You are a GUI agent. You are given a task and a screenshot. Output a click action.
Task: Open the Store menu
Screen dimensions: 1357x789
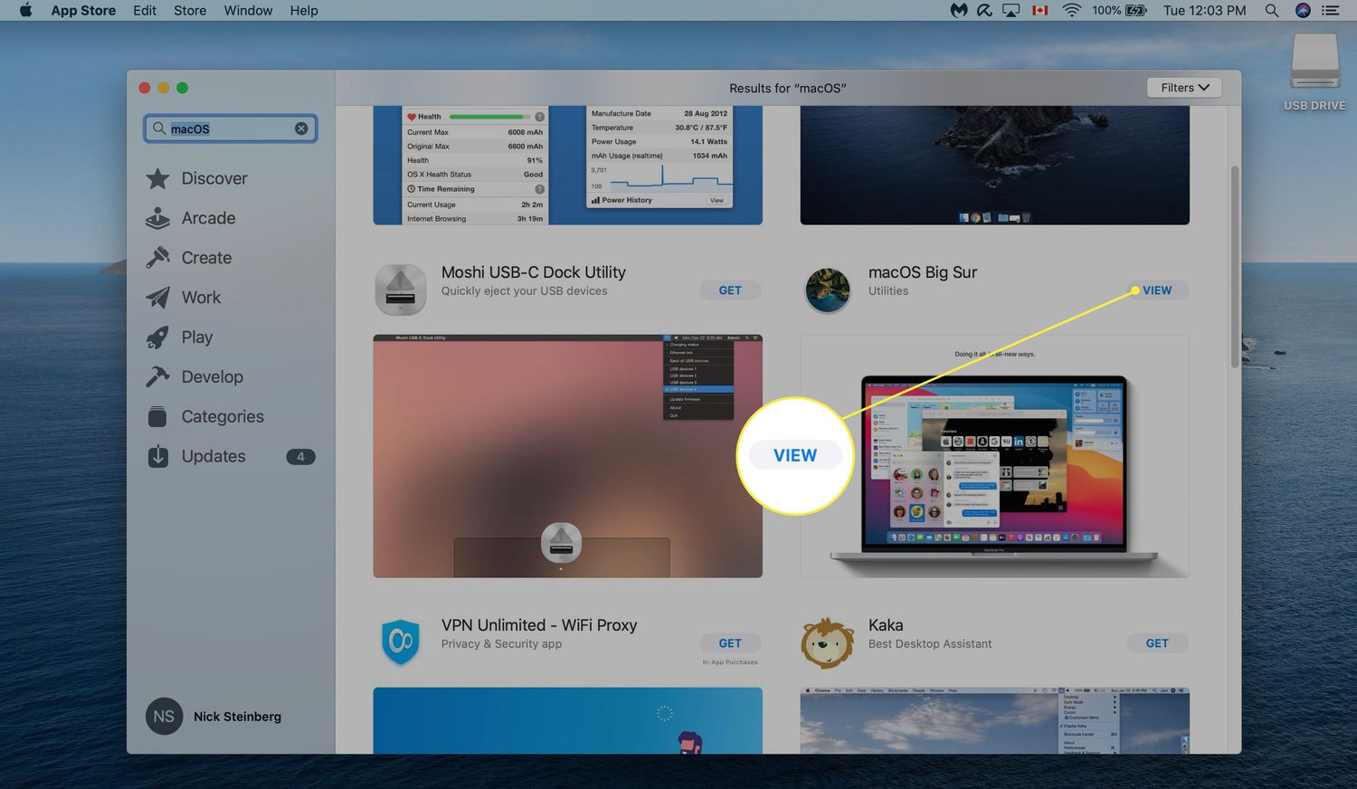(x=190, y=11)
